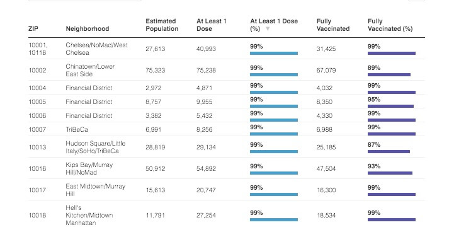Click the 93% purple bar for Kips Bay
The width and height of the screenshot is (471, 232).
[390, 173]
